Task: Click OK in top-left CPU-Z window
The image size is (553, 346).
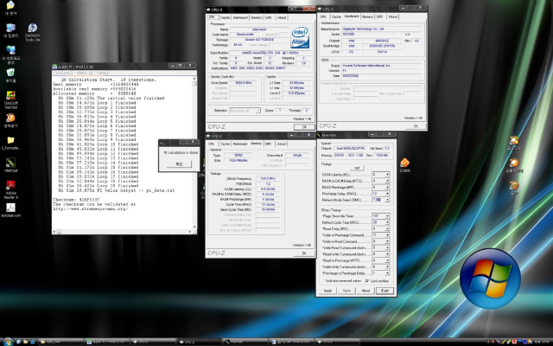Action: pos(304,127)
